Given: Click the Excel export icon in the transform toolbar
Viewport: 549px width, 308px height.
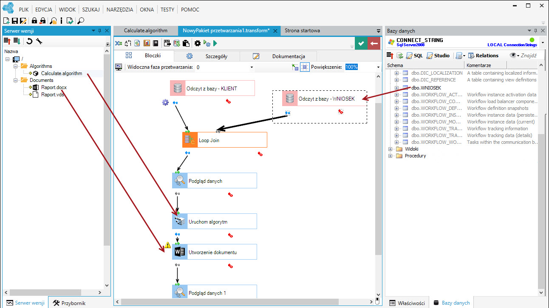Looking at the screenshot, I should tap(119, 43).
